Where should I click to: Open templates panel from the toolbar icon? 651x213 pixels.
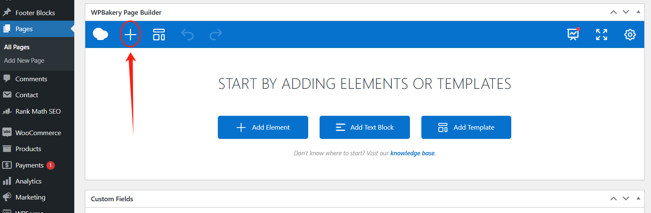[159, 35]
